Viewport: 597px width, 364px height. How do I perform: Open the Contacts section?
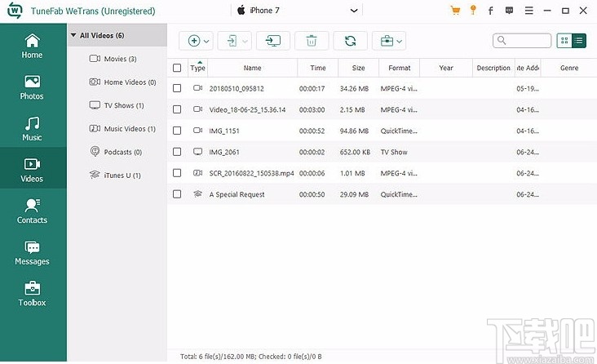click(x=32, y=211)
